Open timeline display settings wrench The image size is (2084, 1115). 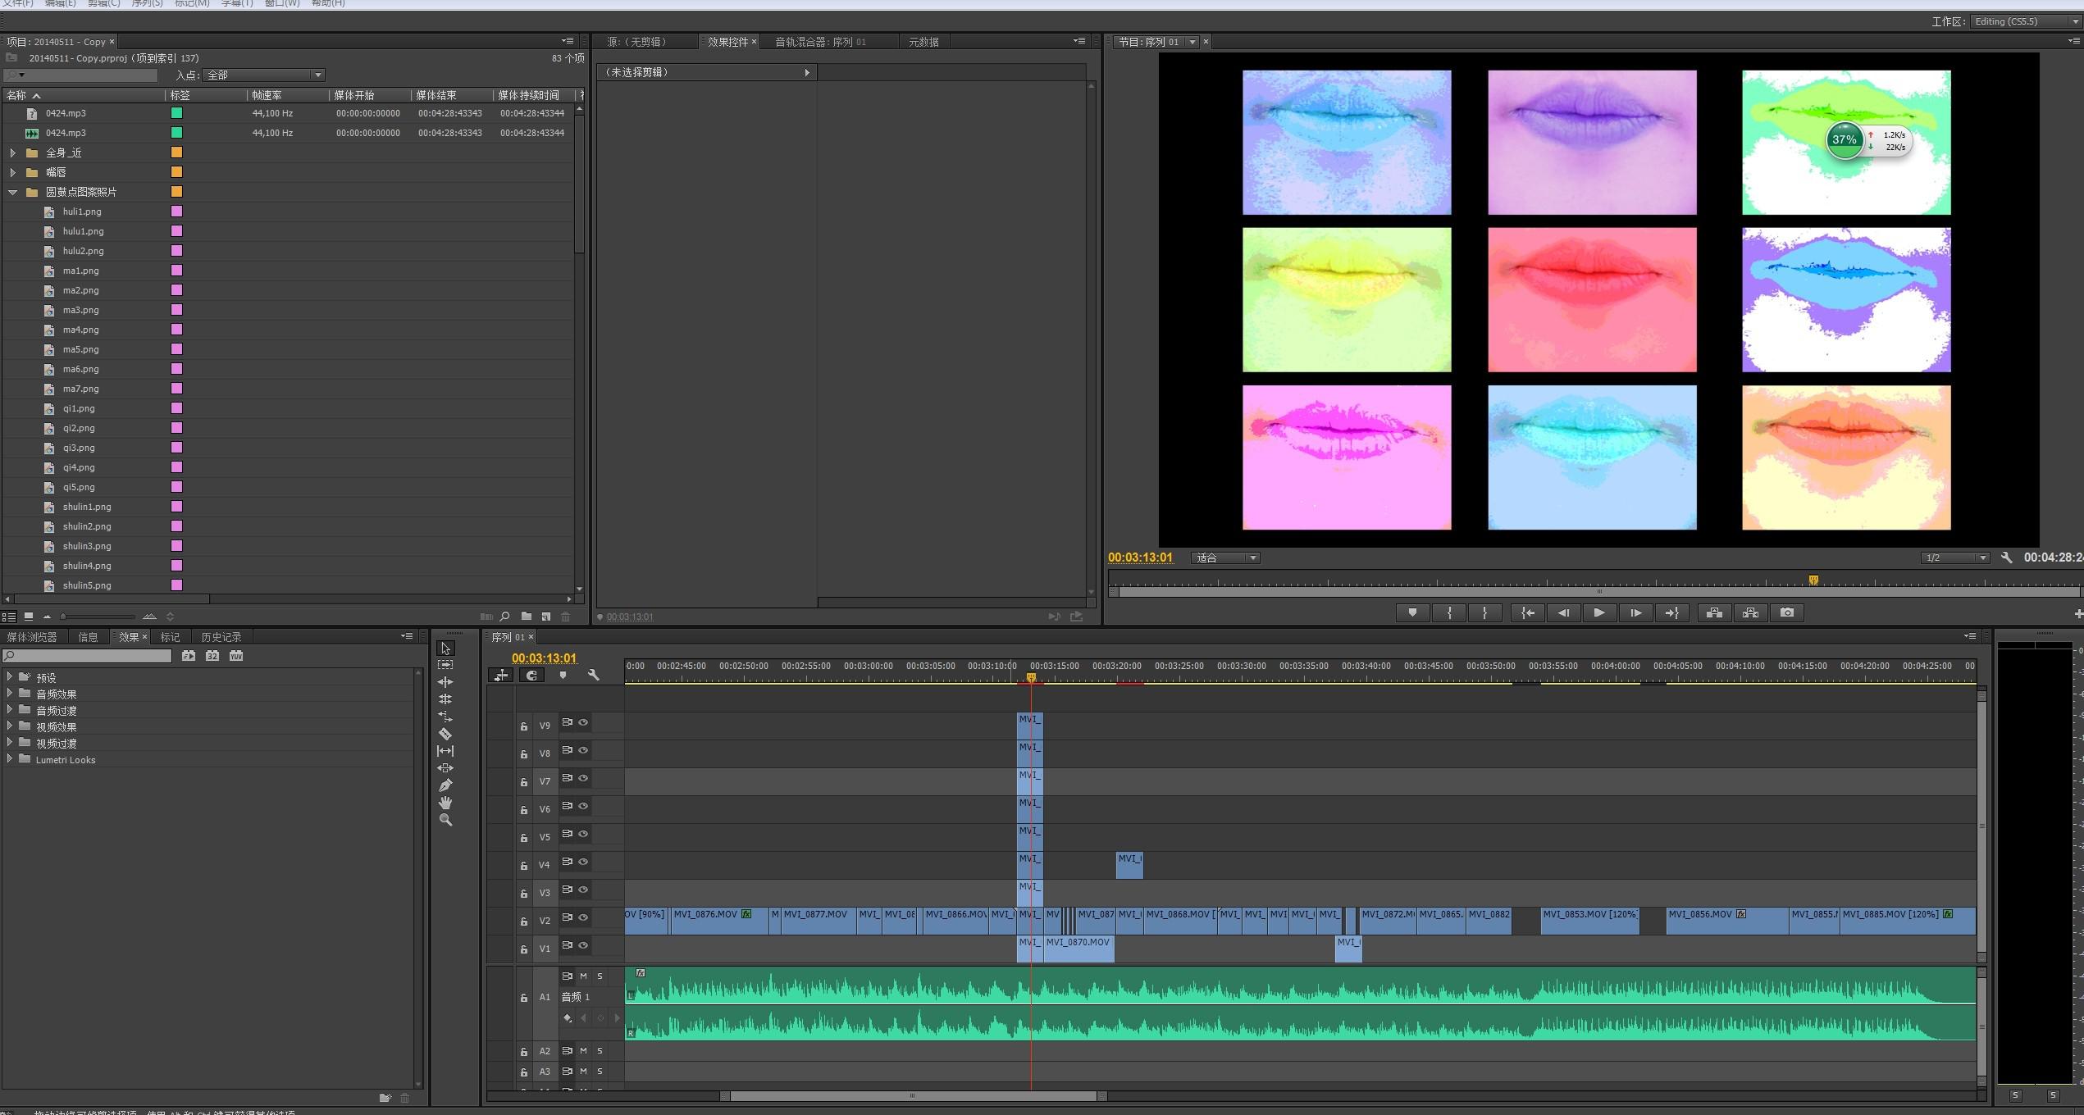[x=593, y=676]
